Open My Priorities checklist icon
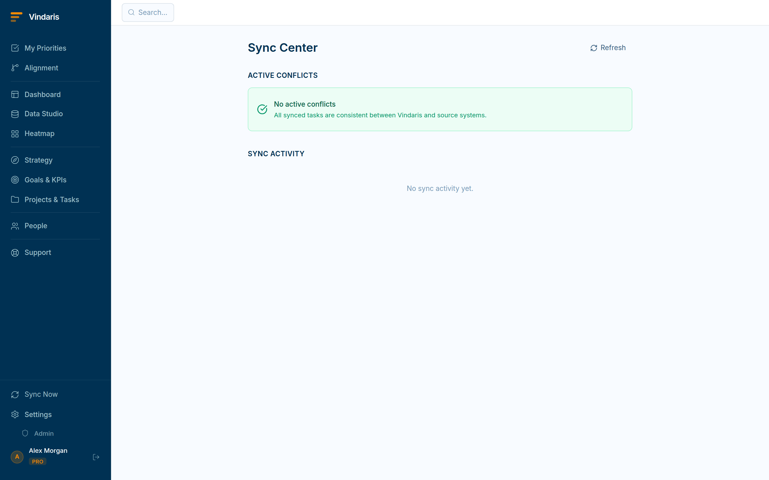The width and height of the screenshot is (769, 480). coord(15,48)
